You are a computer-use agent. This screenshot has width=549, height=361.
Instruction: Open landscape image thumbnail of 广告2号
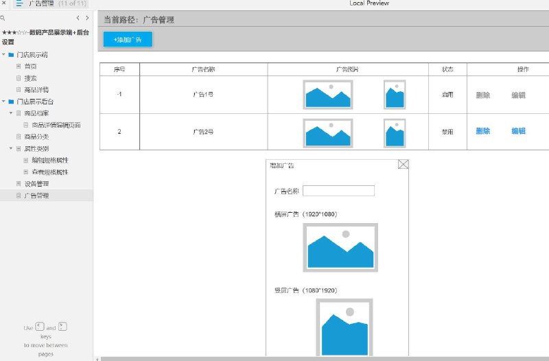pyautogui.click(x=328, y=133)
